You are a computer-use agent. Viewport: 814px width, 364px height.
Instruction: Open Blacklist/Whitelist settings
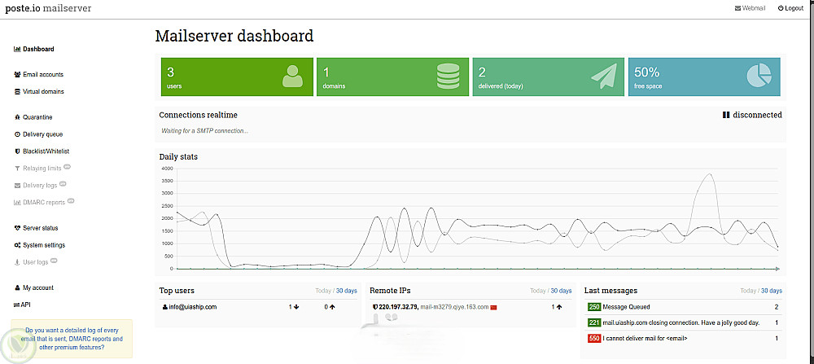pyautogui.click(x=42, y=151)
